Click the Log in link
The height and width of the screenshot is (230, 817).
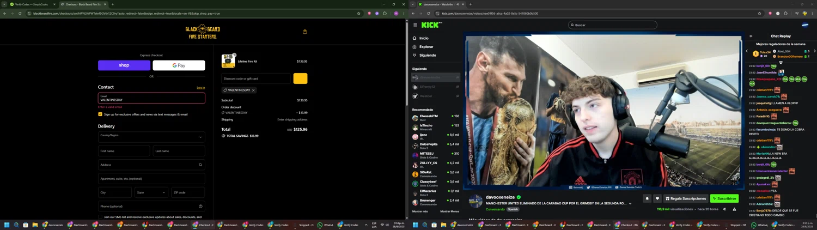pos(201,88)
